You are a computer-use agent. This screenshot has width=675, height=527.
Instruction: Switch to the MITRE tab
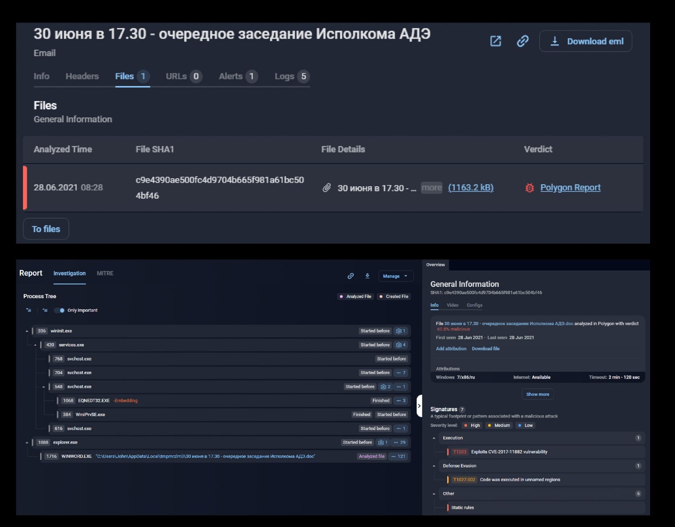tap(105, 273)
